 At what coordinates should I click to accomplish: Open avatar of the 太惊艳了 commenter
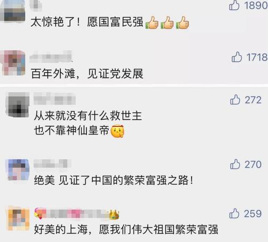click(12, 11)
